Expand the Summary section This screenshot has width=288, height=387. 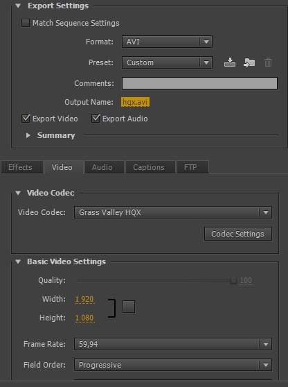point(28,135)
